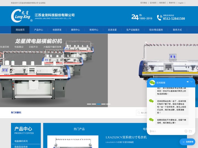Click 设为首页 top link
This screenshot has width=198, height=148.
(x=153, y=3)
